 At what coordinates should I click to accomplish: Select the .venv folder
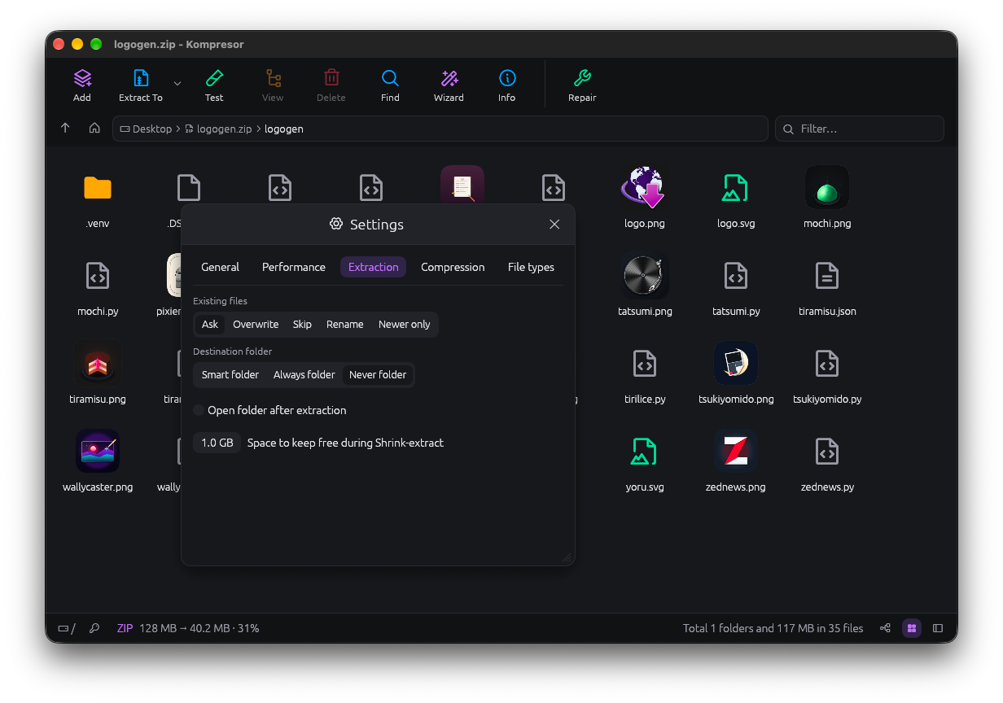coord(98,188)
